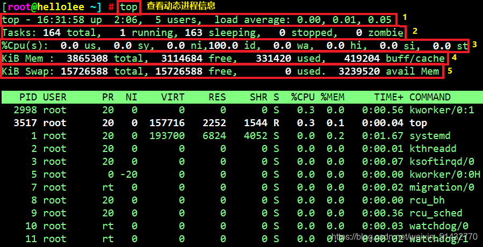Click KiB Mem total 3865308

coord(88,59)
